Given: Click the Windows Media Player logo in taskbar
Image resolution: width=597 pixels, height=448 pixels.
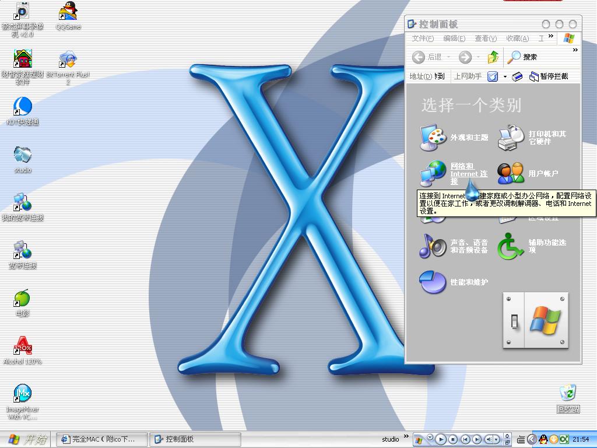Looking at the screenshot, I should pos(419,440).
